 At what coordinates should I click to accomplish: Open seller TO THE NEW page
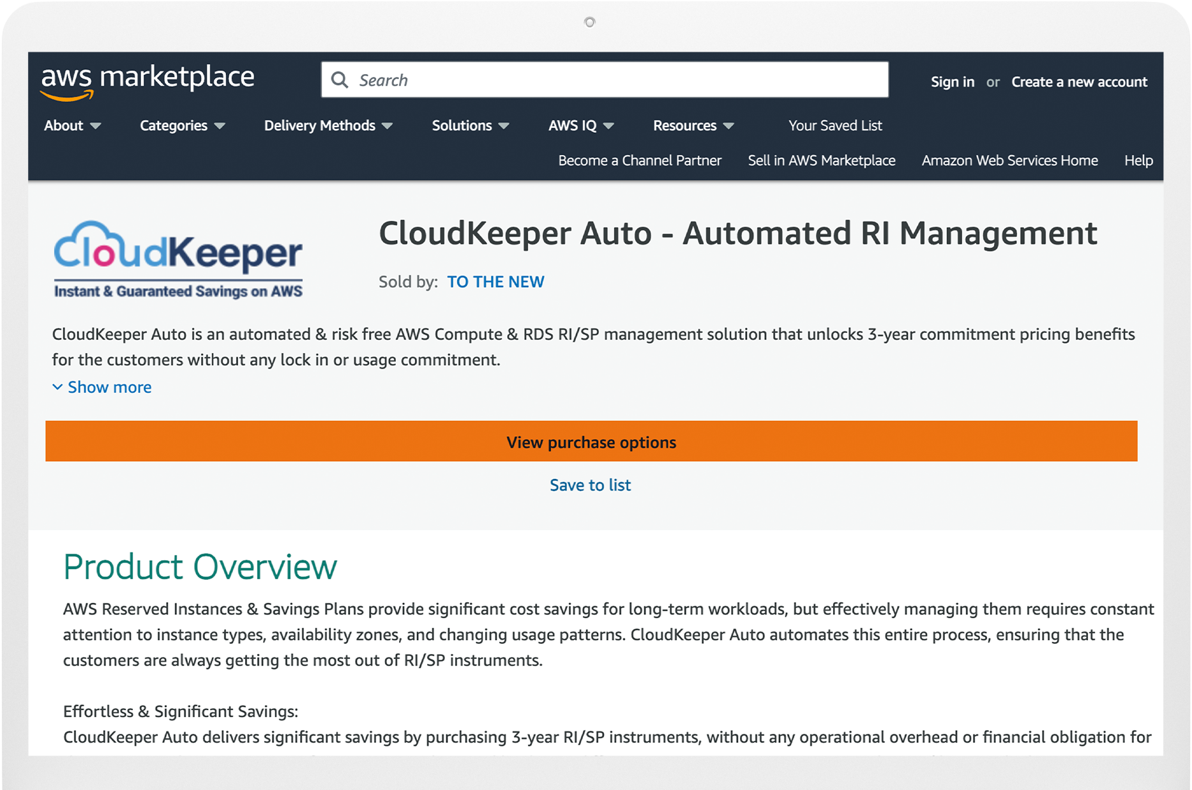495,282
